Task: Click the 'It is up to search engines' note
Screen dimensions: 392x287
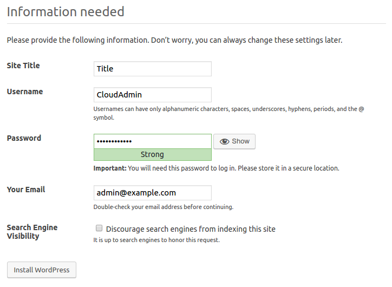Action: pos(156,240)
